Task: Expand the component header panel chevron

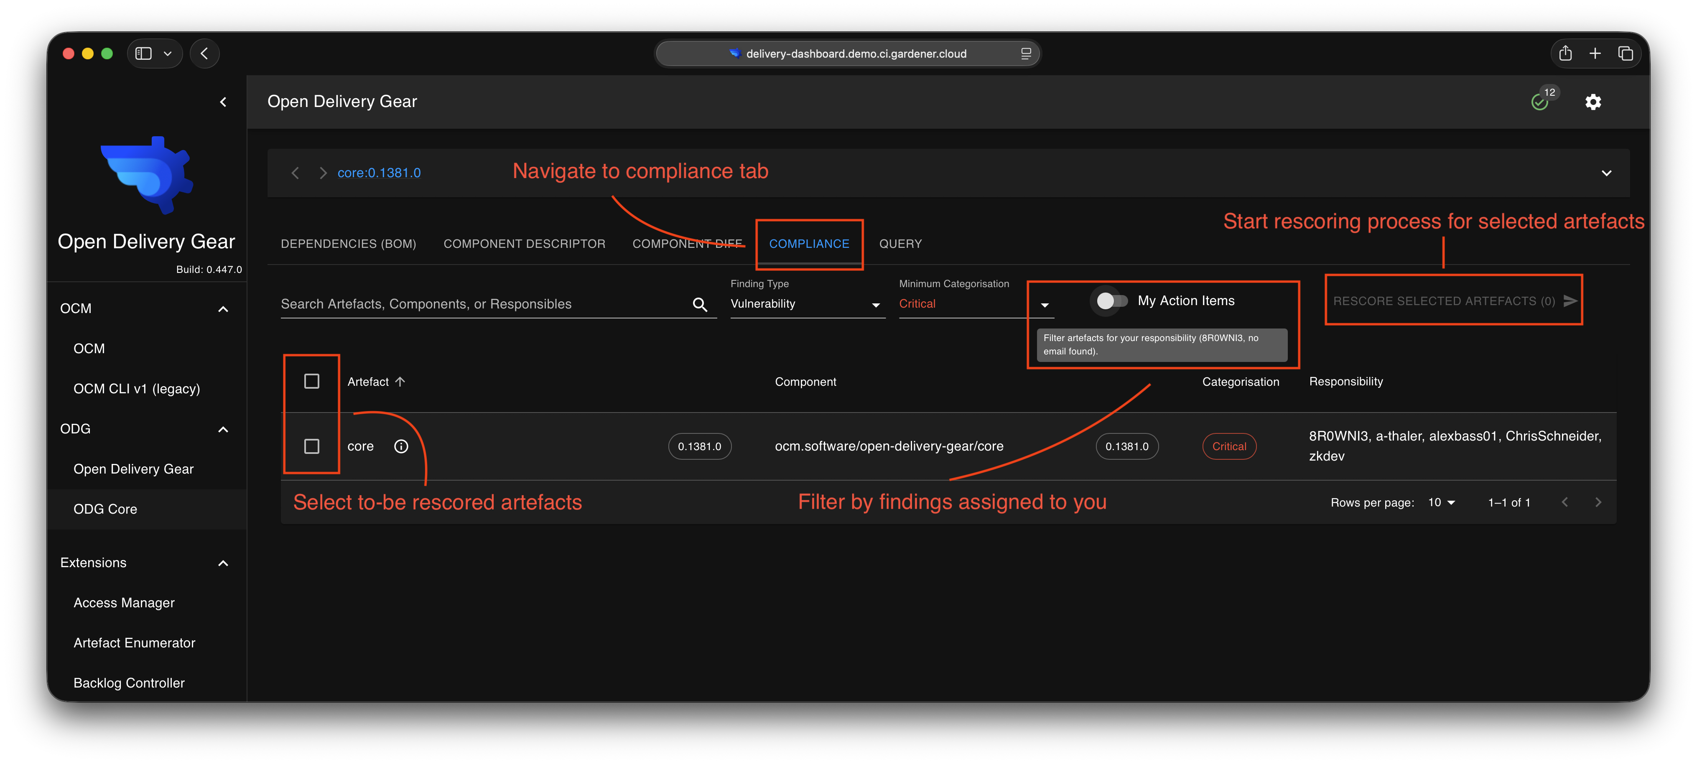Action: 1606,173
